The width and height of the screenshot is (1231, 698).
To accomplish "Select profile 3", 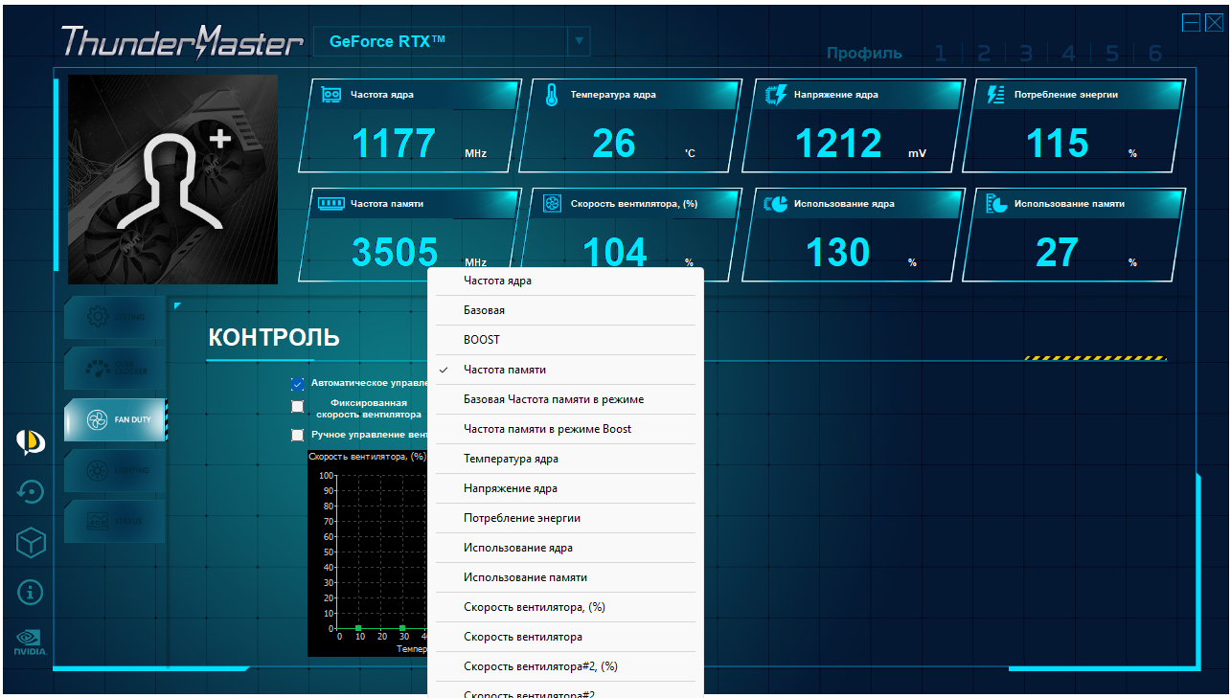I will (1026, 54).
